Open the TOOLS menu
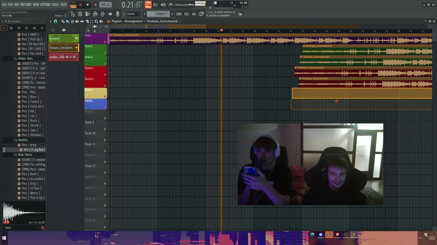 click(56, 5)
